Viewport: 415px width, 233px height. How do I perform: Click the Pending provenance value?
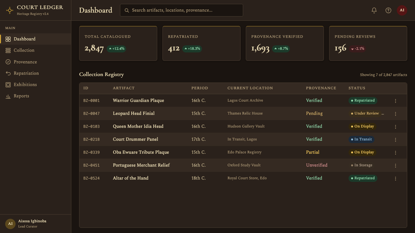pos(314,114)
